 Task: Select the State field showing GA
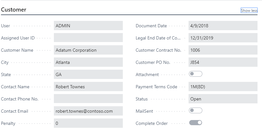click(88, 74)
